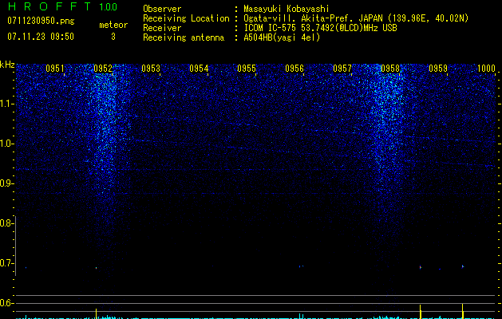Click the Observer name Masayuki Kobayashi
Viewport: 502px width, 319px height.
(x=287, y=9)
